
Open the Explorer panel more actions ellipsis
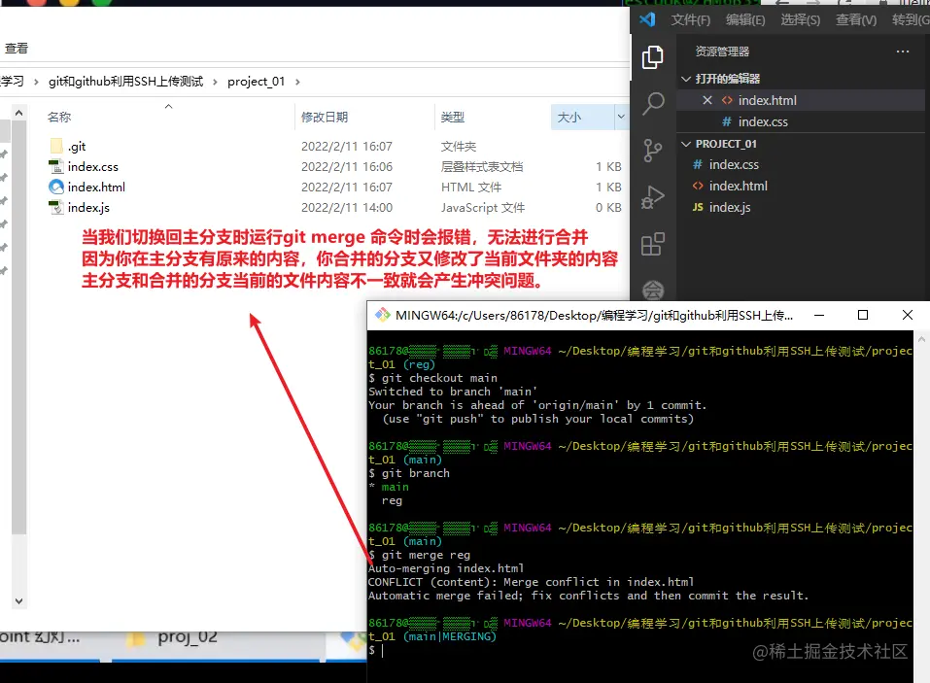coord(903,51)
